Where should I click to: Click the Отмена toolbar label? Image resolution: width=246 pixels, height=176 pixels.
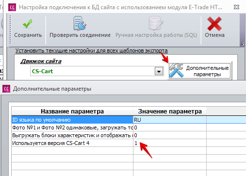coord(214,35)
